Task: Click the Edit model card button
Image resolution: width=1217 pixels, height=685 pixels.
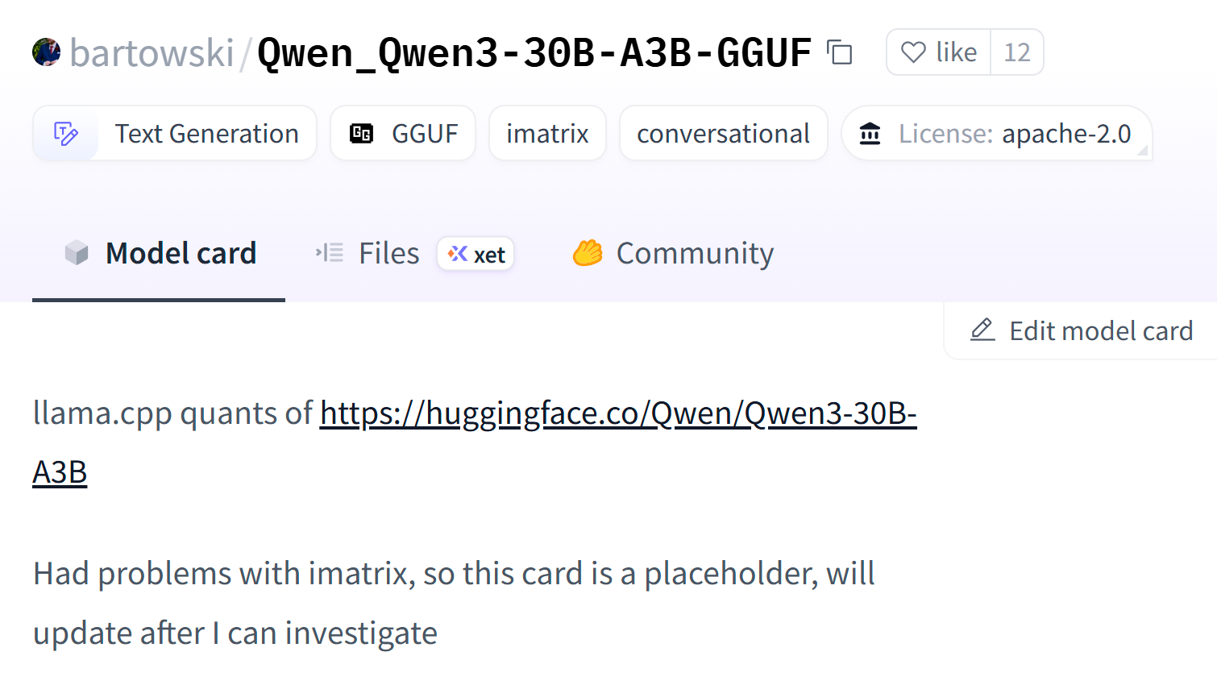Action: 1081,330
